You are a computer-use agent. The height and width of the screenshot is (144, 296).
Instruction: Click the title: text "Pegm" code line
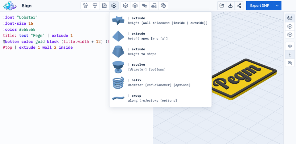coord(38,35)
